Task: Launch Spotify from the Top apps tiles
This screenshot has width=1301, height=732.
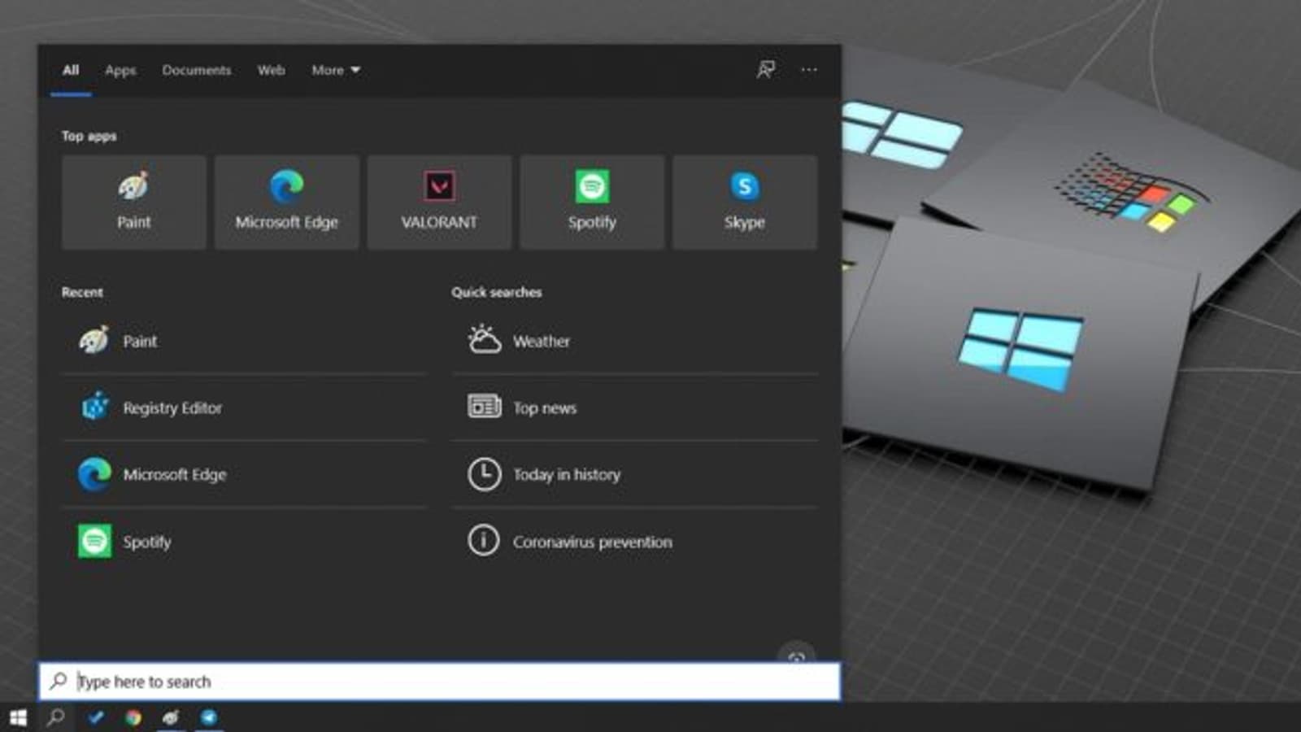Action: (592, 202)
